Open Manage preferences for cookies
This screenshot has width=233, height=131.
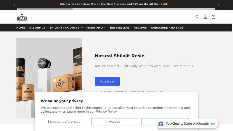(x=64, y=122)
